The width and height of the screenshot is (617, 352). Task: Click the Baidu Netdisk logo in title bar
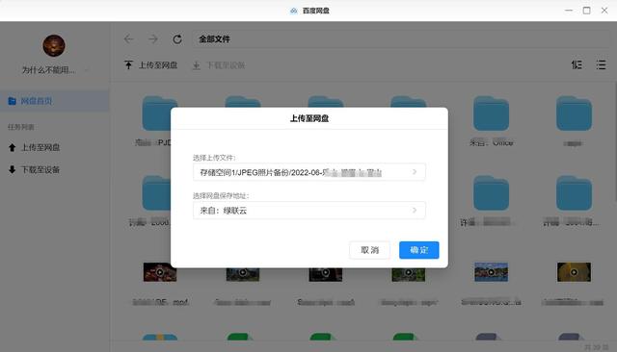coord(293,11)
